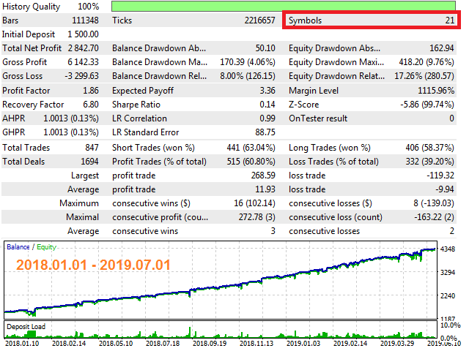Image resolution: width=469 pixels, height=351 pixels.
Task: Click Balance Drawdown Absolute value 50.10
Action: click(265, 48)
